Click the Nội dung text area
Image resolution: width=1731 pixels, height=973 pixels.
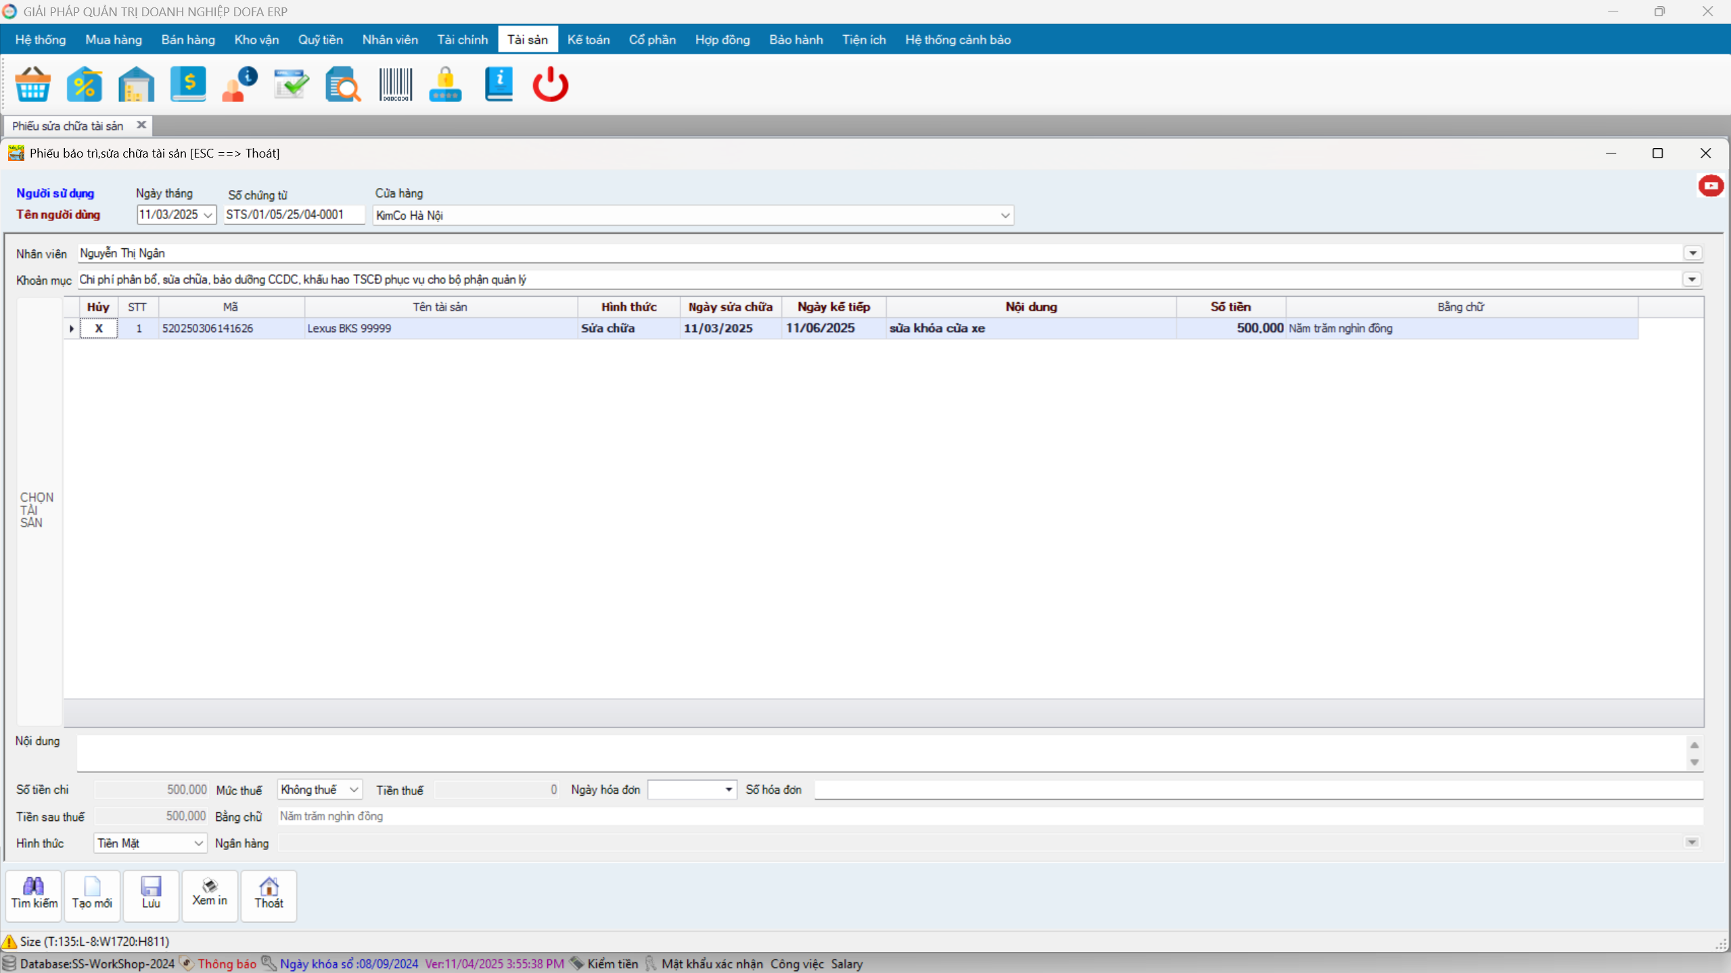point(882,753)
